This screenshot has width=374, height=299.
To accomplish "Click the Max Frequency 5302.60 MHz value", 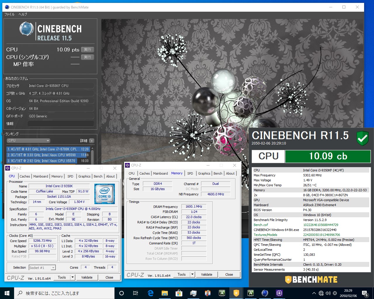I will [312, 175].
